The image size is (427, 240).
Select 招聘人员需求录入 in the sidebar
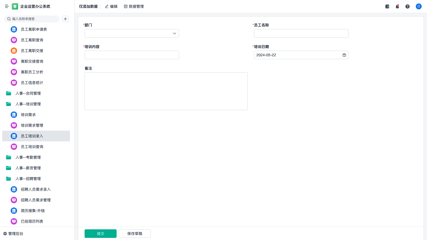pos(35,189)
